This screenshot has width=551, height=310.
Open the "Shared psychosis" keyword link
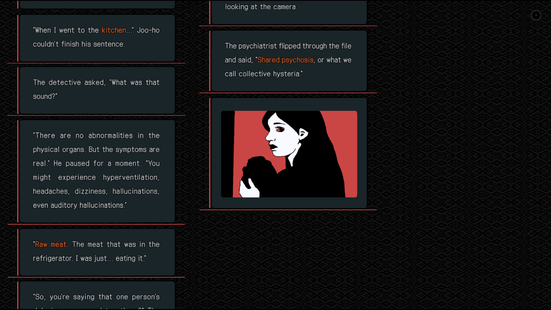coord(286,60)
